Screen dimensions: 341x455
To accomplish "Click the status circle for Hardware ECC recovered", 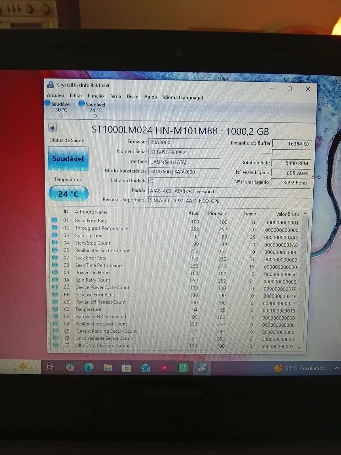I will click(x=55, y=316).
